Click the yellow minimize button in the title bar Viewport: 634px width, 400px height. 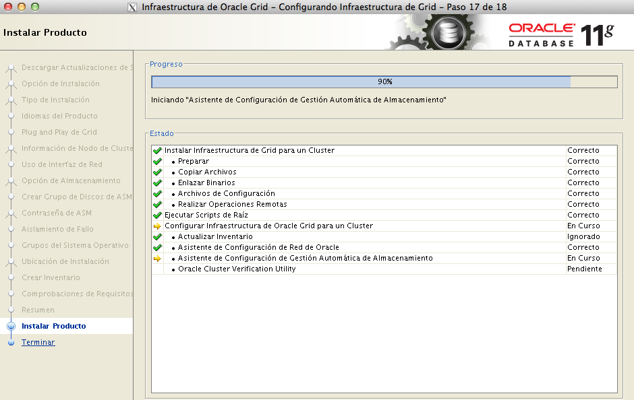tap(21, 7)
